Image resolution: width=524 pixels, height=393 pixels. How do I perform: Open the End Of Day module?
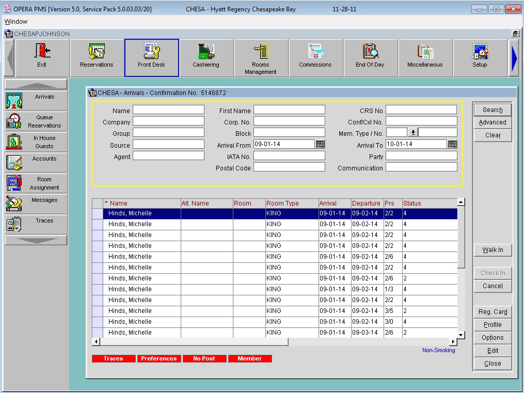click(x=370, y=58)
